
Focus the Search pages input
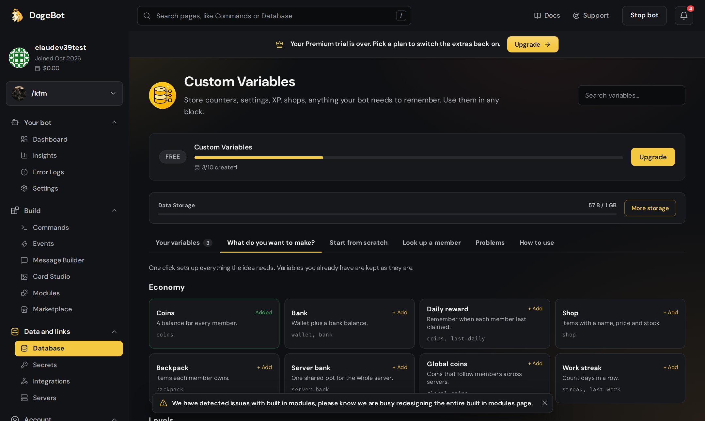click(274, 16)
